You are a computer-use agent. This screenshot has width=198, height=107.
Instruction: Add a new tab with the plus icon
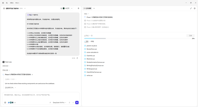coord(94,8)
